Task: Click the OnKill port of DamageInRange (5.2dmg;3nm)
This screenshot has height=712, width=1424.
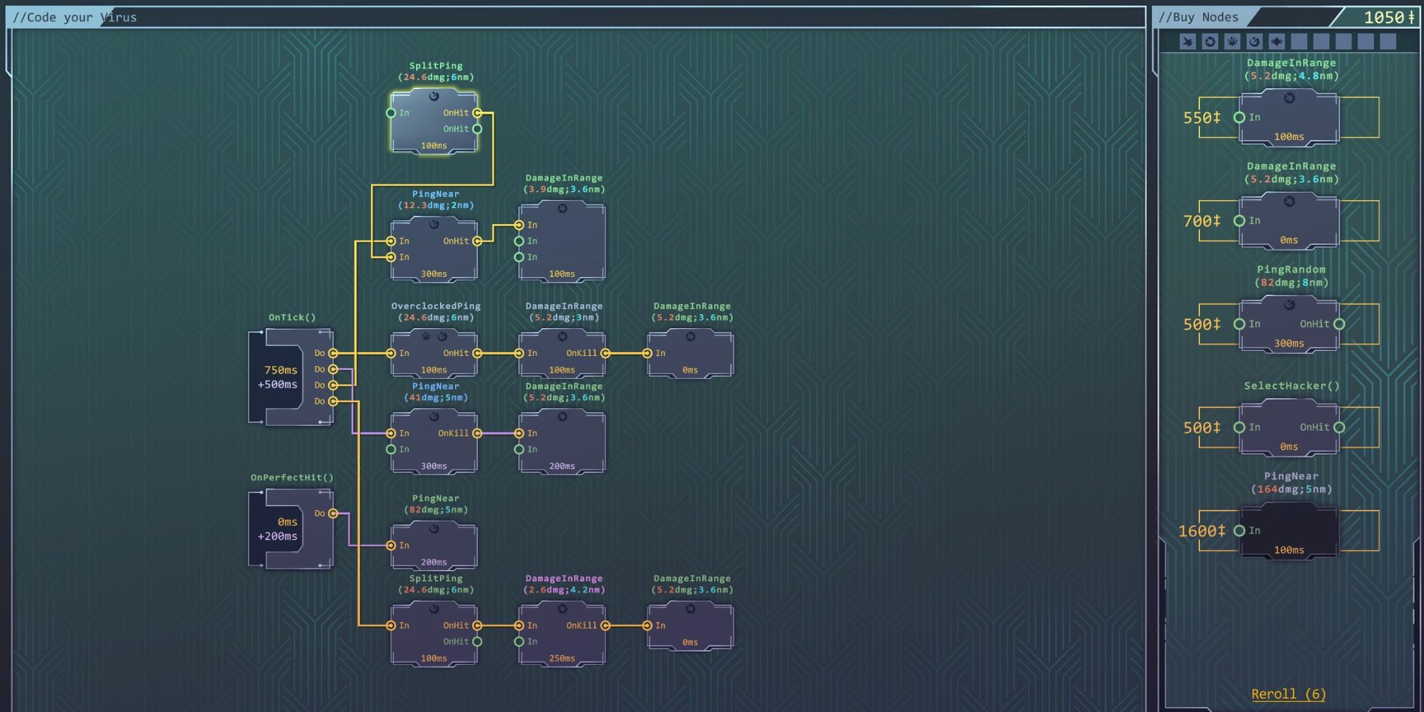Action: (605, 353)
